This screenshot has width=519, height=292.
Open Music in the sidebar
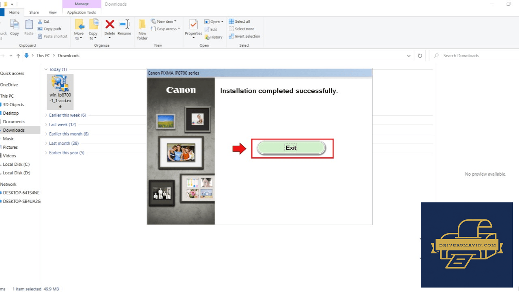click(x=9, y=139)
